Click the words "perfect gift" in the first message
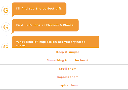128x90 pixels. pos(52,9)
